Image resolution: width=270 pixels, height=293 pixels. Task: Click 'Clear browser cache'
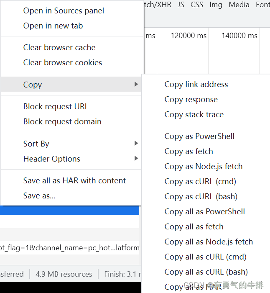point(59,48)
